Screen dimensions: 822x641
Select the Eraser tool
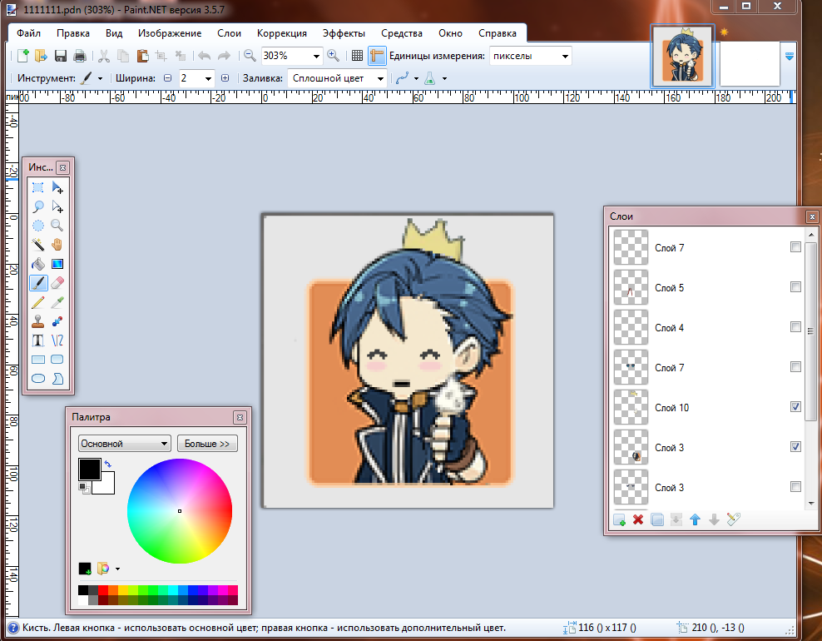[x=57, y=283]
